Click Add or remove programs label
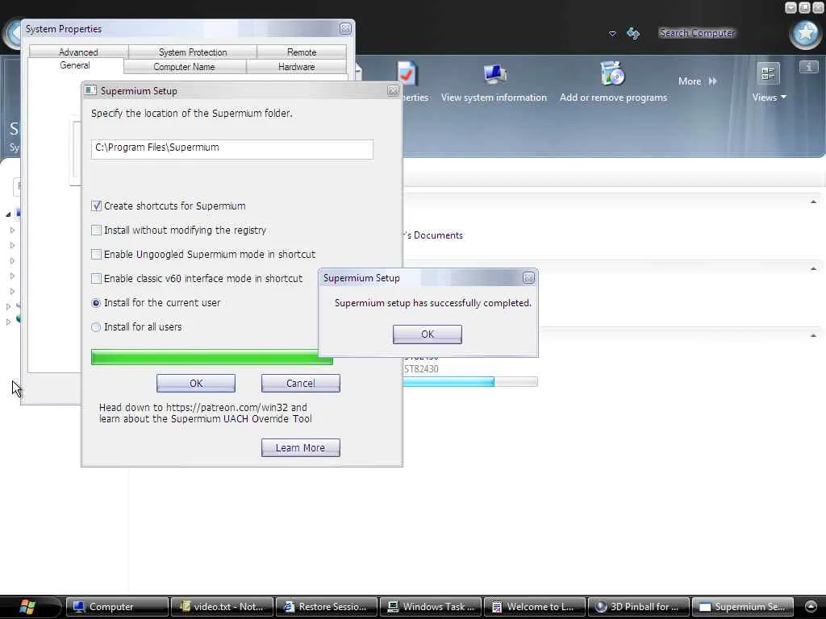The width and height of the screenshot is (826, 619). [x=613, y=98]
